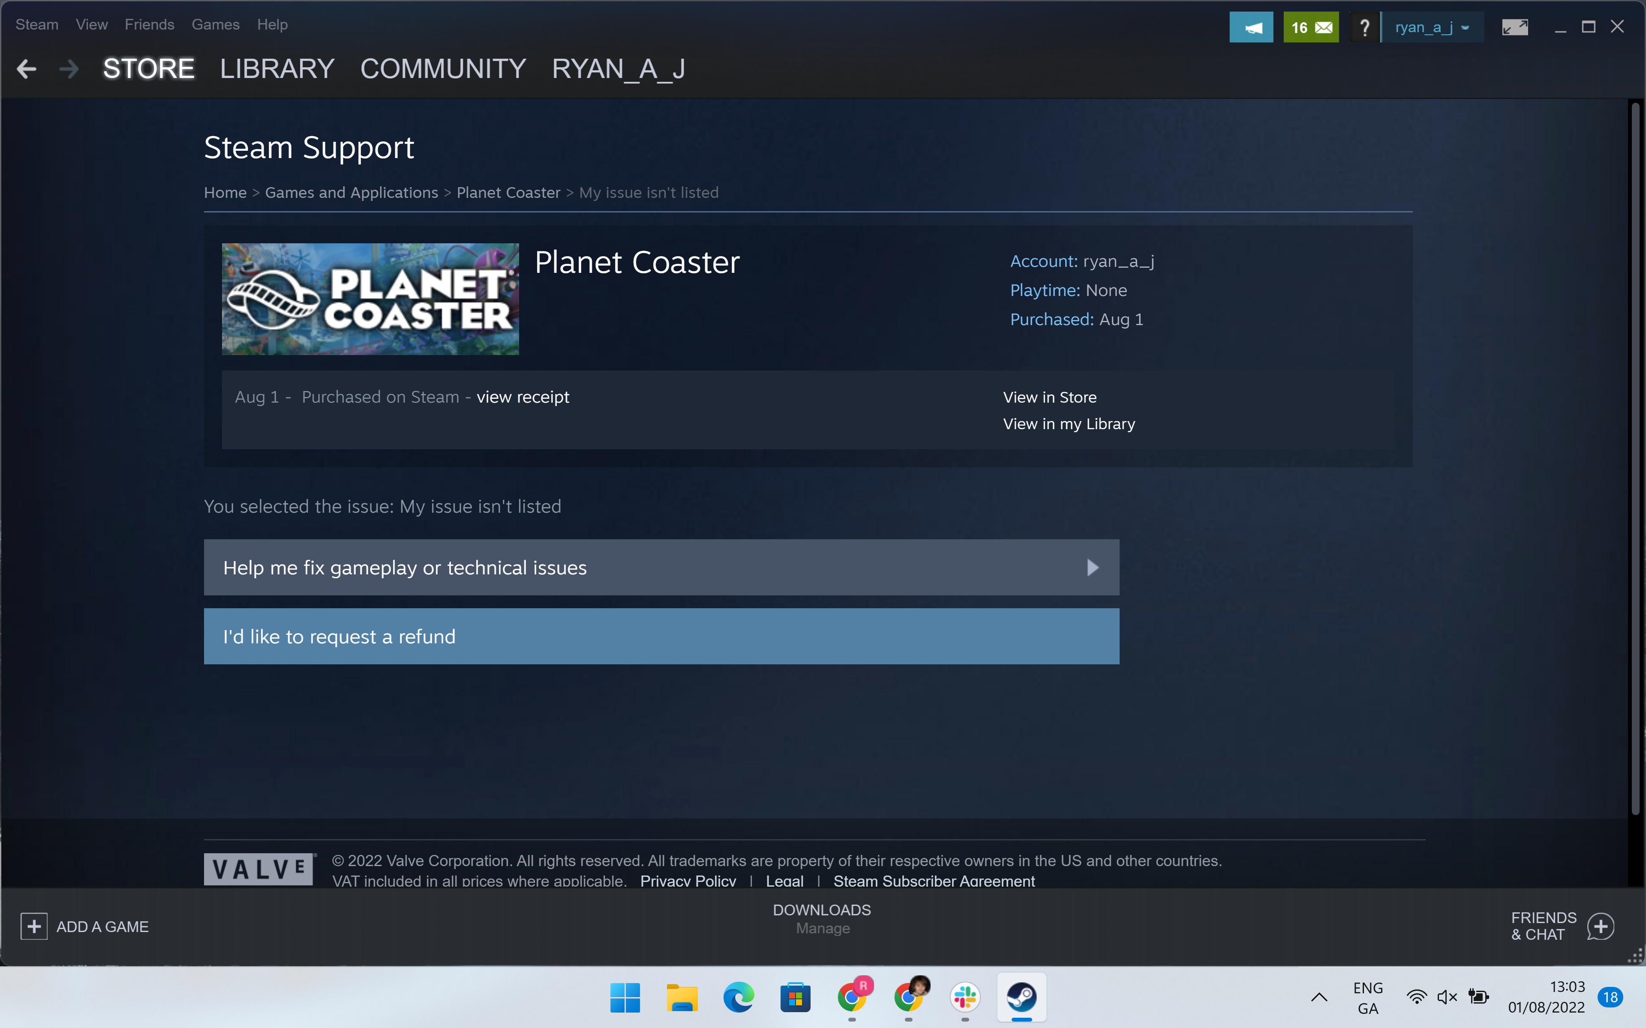1646x1028 pixels.
Task: Open Games and Applications breadcrumb
Action: pyautogui.click(x=351, y=192)
